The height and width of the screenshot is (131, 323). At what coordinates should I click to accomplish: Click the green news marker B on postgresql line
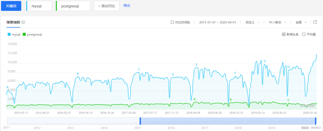coord(231,99)
